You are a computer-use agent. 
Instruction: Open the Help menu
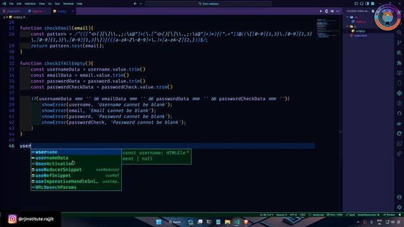[80, 4]
